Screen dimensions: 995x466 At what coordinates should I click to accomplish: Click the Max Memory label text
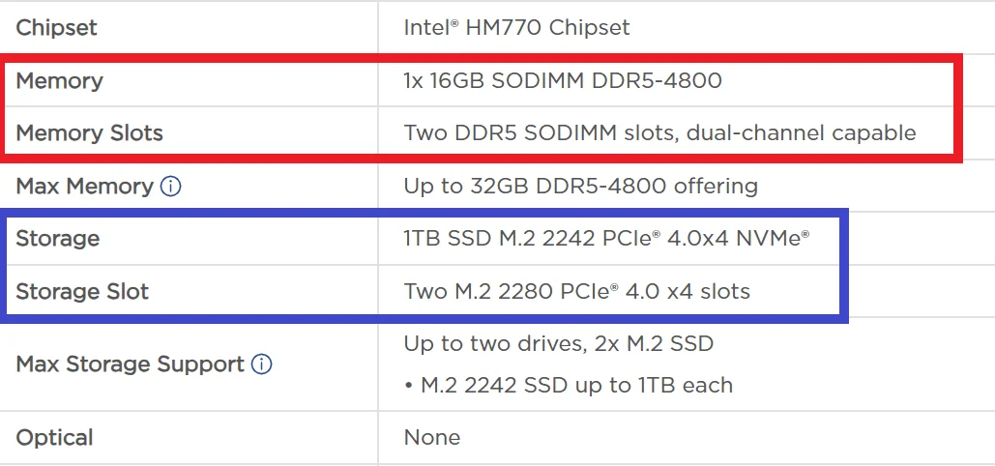(x=84, y=186)
